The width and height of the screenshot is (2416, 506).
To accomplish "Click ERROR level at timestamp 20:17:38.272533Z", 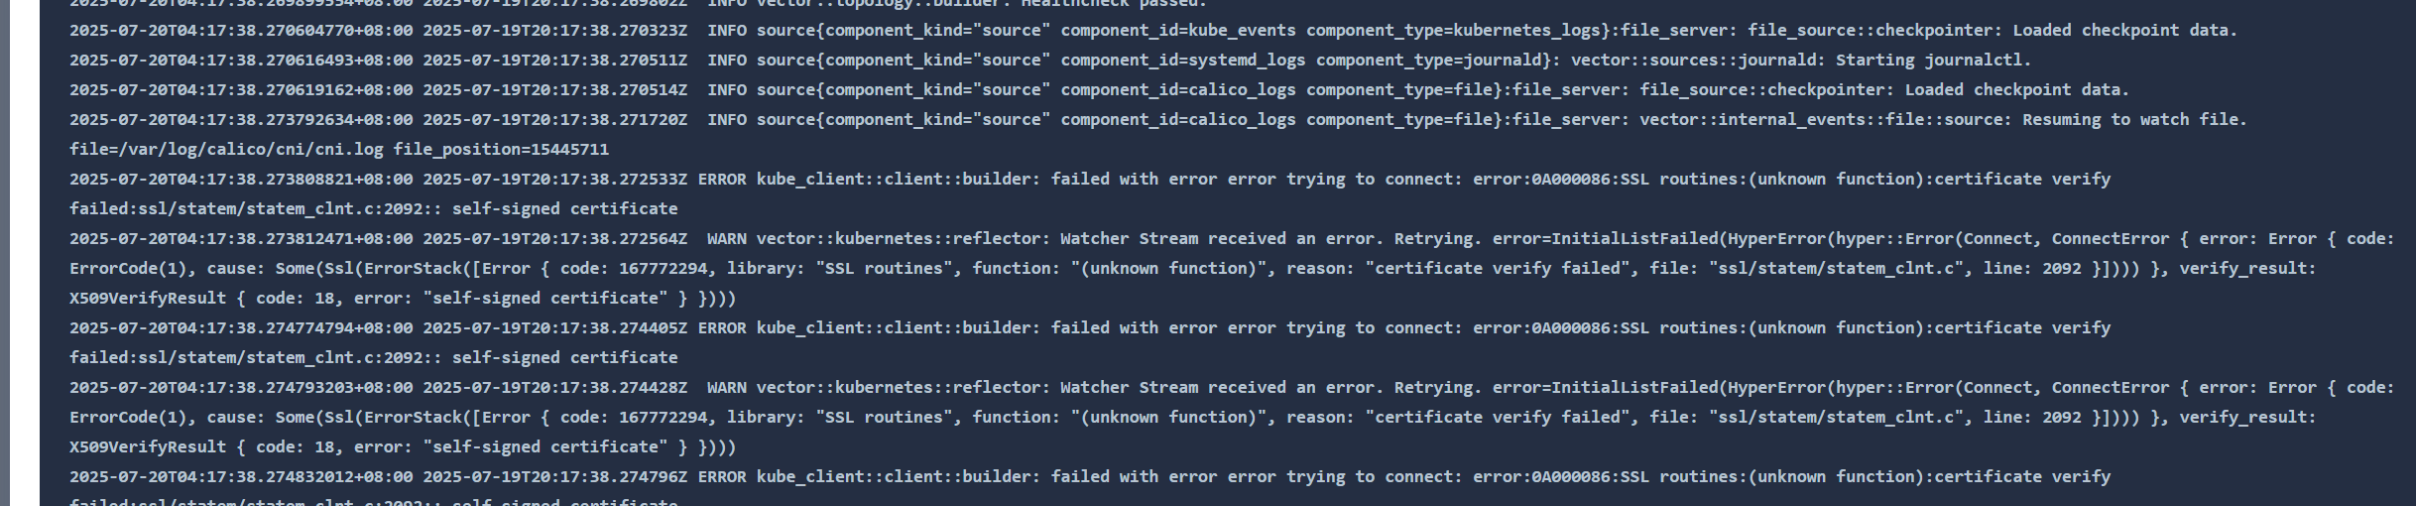I will 722,180.
